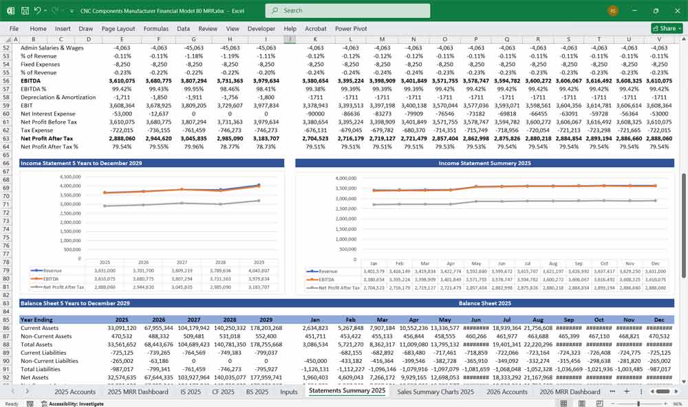
Task: Click the next sheet navigation arrow
Action: 28,391
